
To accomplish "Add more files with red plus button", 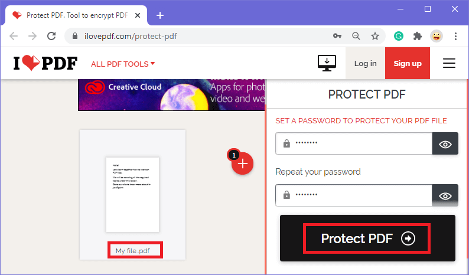I will [x=242, y=163].
